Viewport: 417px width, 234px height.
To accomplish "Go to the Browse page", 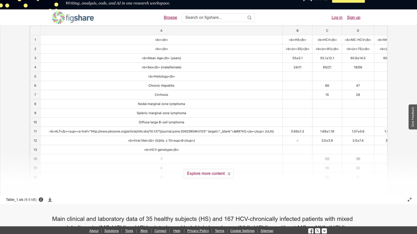I will [170, 18].
